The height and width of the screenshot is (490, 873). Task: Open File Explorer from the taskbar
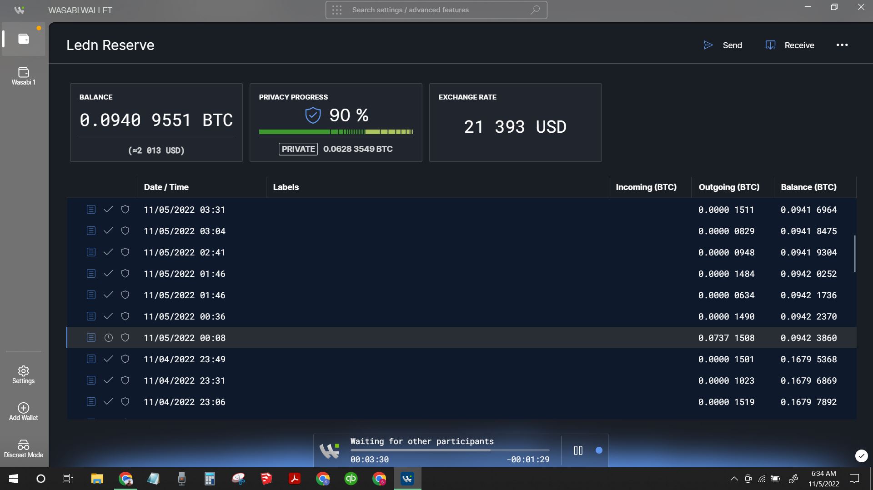tap(97, 479)
